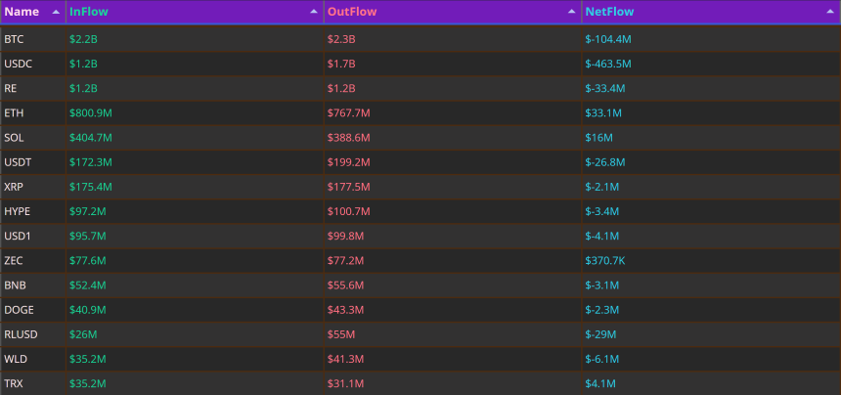This screenshot has width=841, height=395.
Task: Click ZEC netflow value $370.7K
Action: 605,261
